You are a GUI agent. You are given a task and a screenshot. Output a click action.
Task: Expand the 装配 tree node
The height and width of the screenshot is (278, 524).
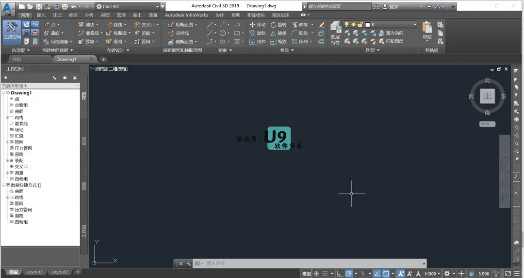[8, 160]
